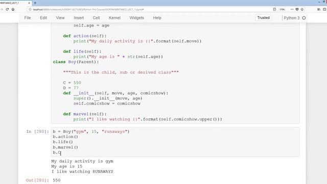Click the 'D = 77' line
Viewport: 327px width, 184px height.
tap(71, 88)
